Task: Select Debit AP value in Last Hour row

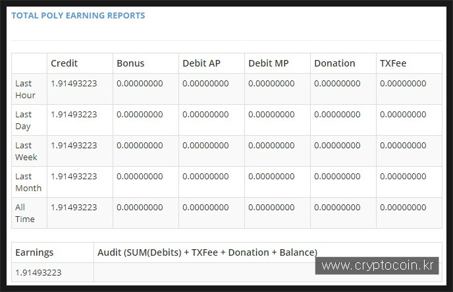Action: [x=205, y=83]
